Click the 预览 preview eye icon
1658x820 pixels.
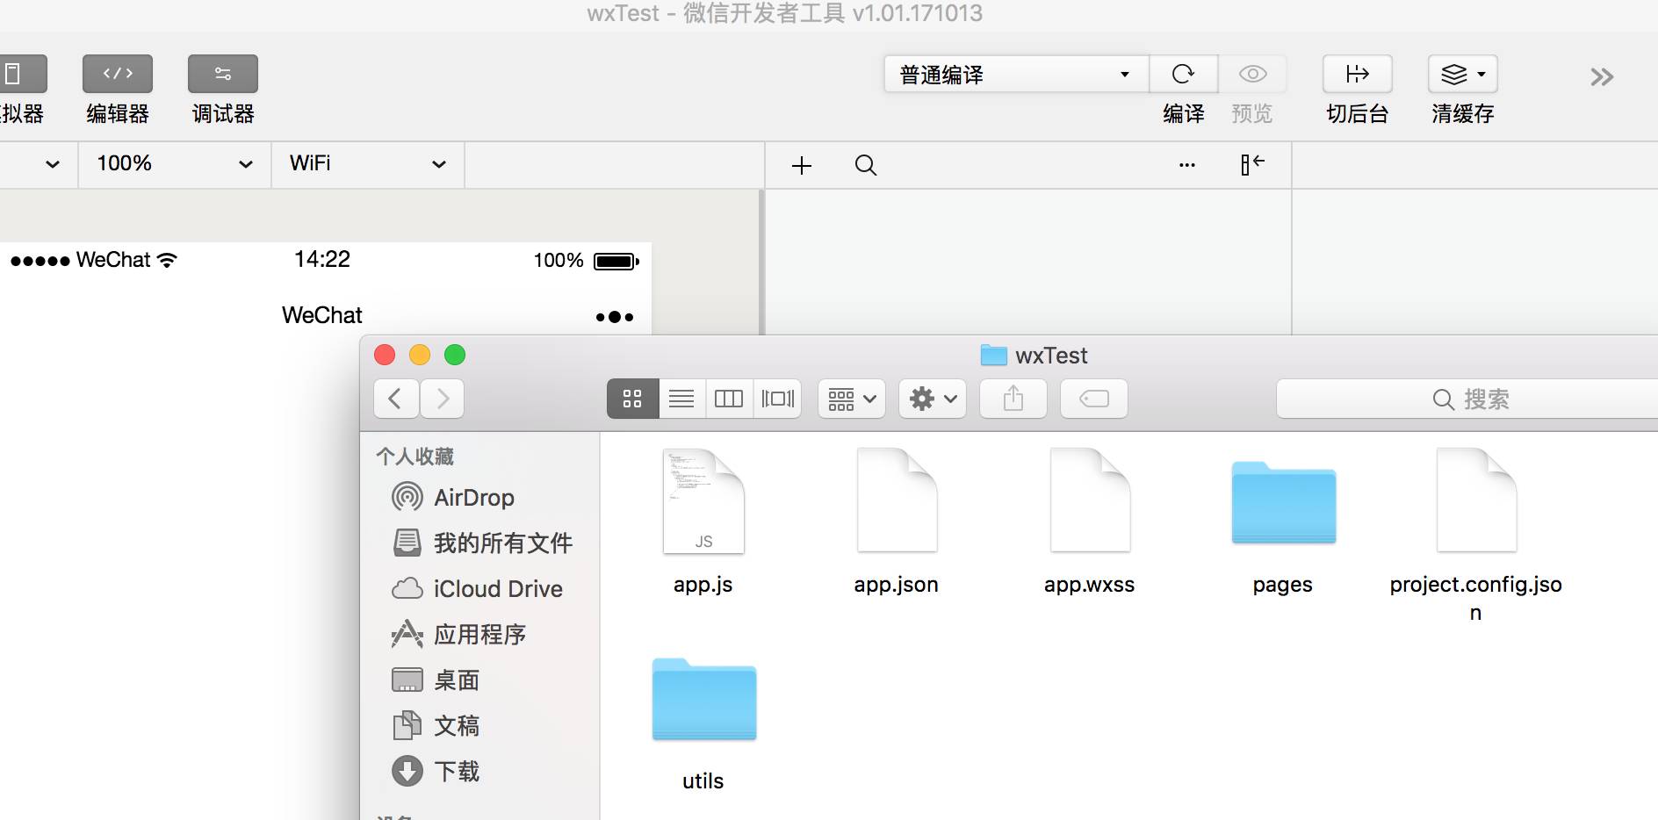pyautogui.click(x=1252, y=75)
